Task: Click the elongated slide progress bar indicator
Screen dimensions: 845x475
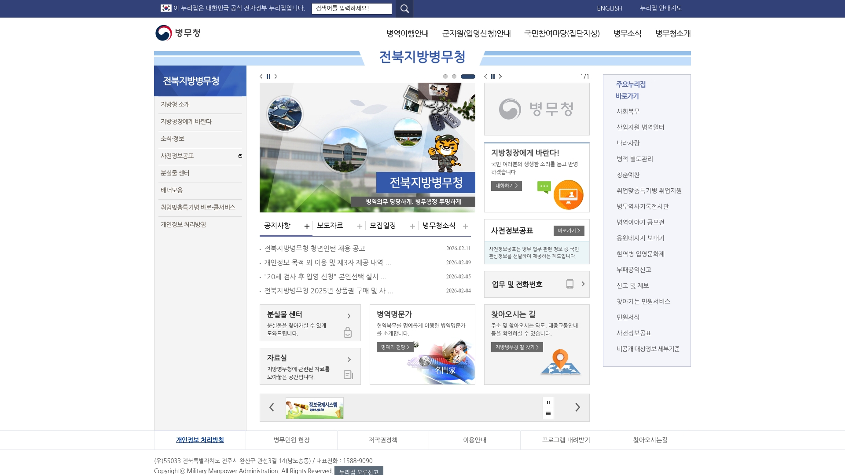Action: [467, 76]
